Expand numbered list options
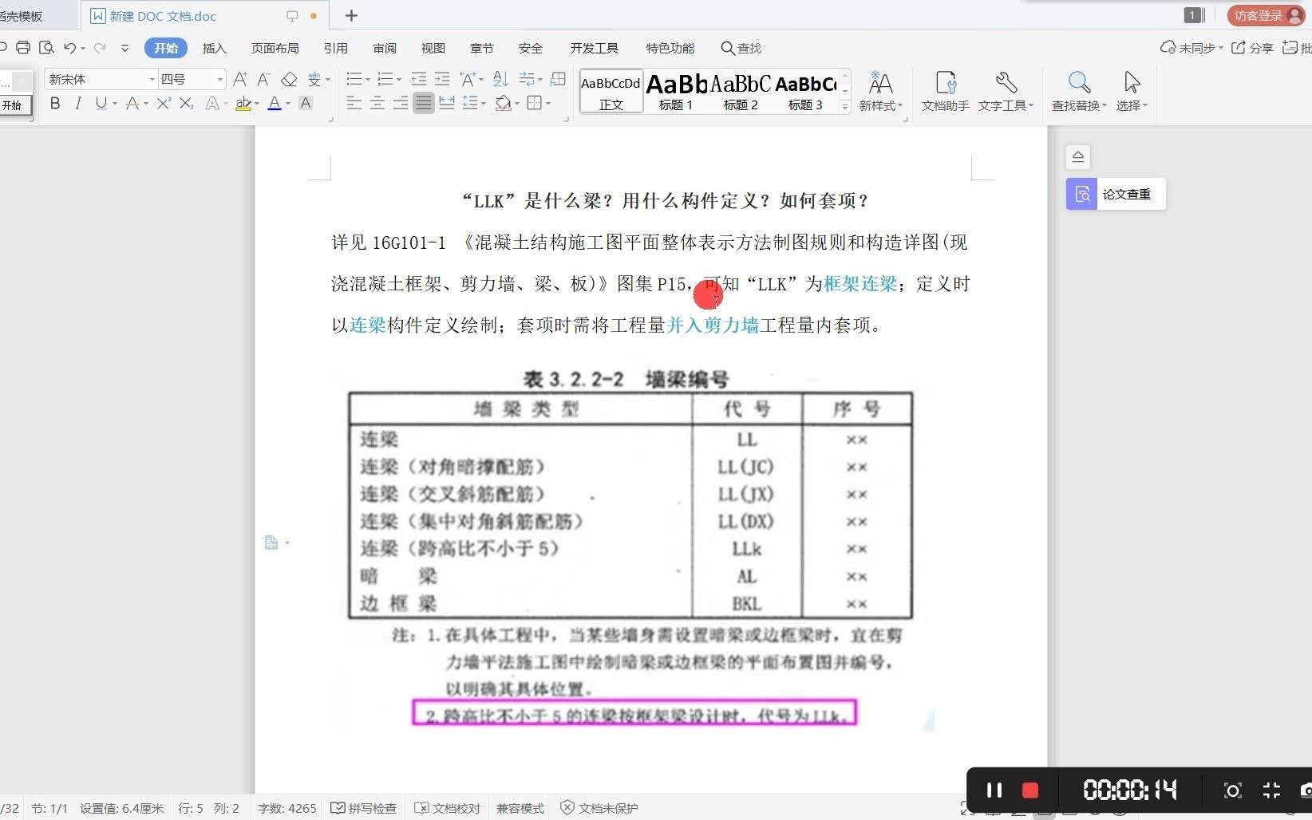The height and width of the screenshot is (820, 1312). pos(398,79)
